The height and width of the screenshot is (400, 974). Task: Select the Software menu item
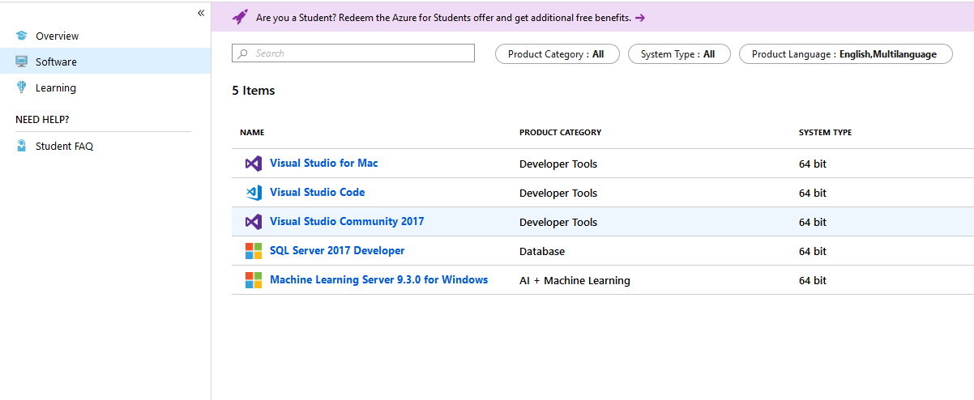point(105,62)
